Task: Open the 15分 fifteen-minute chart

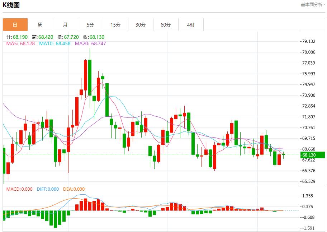Action: [x=115, y=24]
